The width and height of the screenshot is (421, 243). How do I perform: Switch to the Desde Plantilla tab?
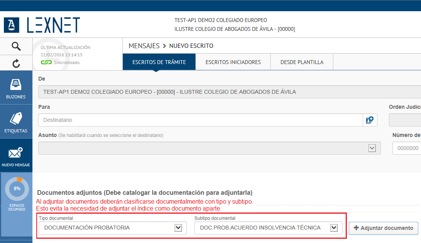click(x=302, y=62)
